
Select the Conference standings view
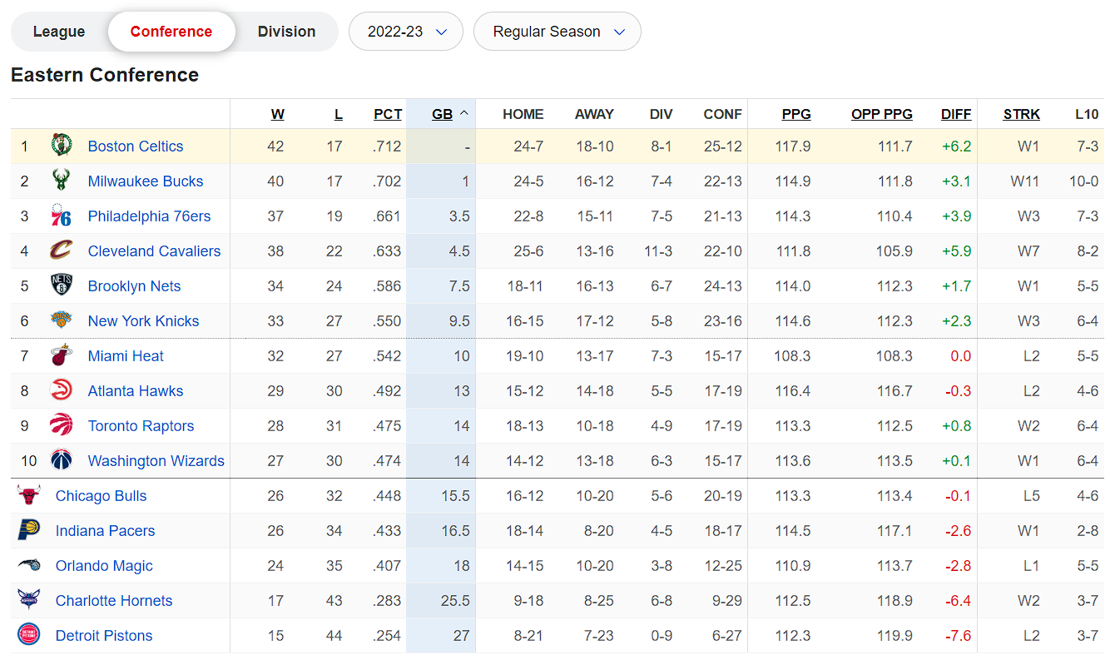171,32
